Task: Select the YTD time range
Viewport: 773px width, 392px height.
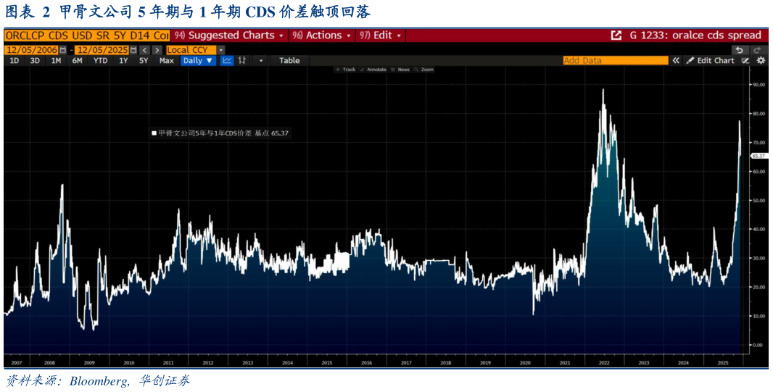Action: (101, 61)
